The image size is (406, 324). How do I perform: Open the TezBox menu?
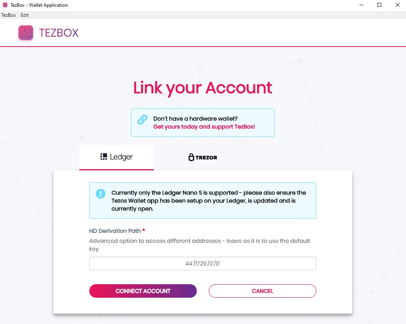pyautogui.click(x=8, y=15)
